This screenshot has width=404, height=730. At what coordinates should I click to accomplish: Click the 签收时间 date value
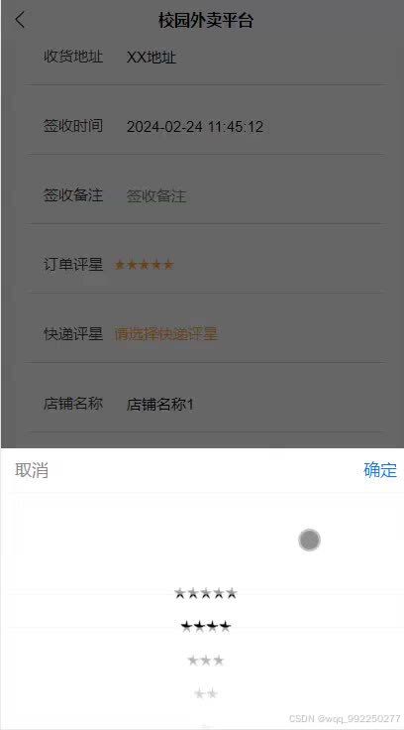point(195,127)
